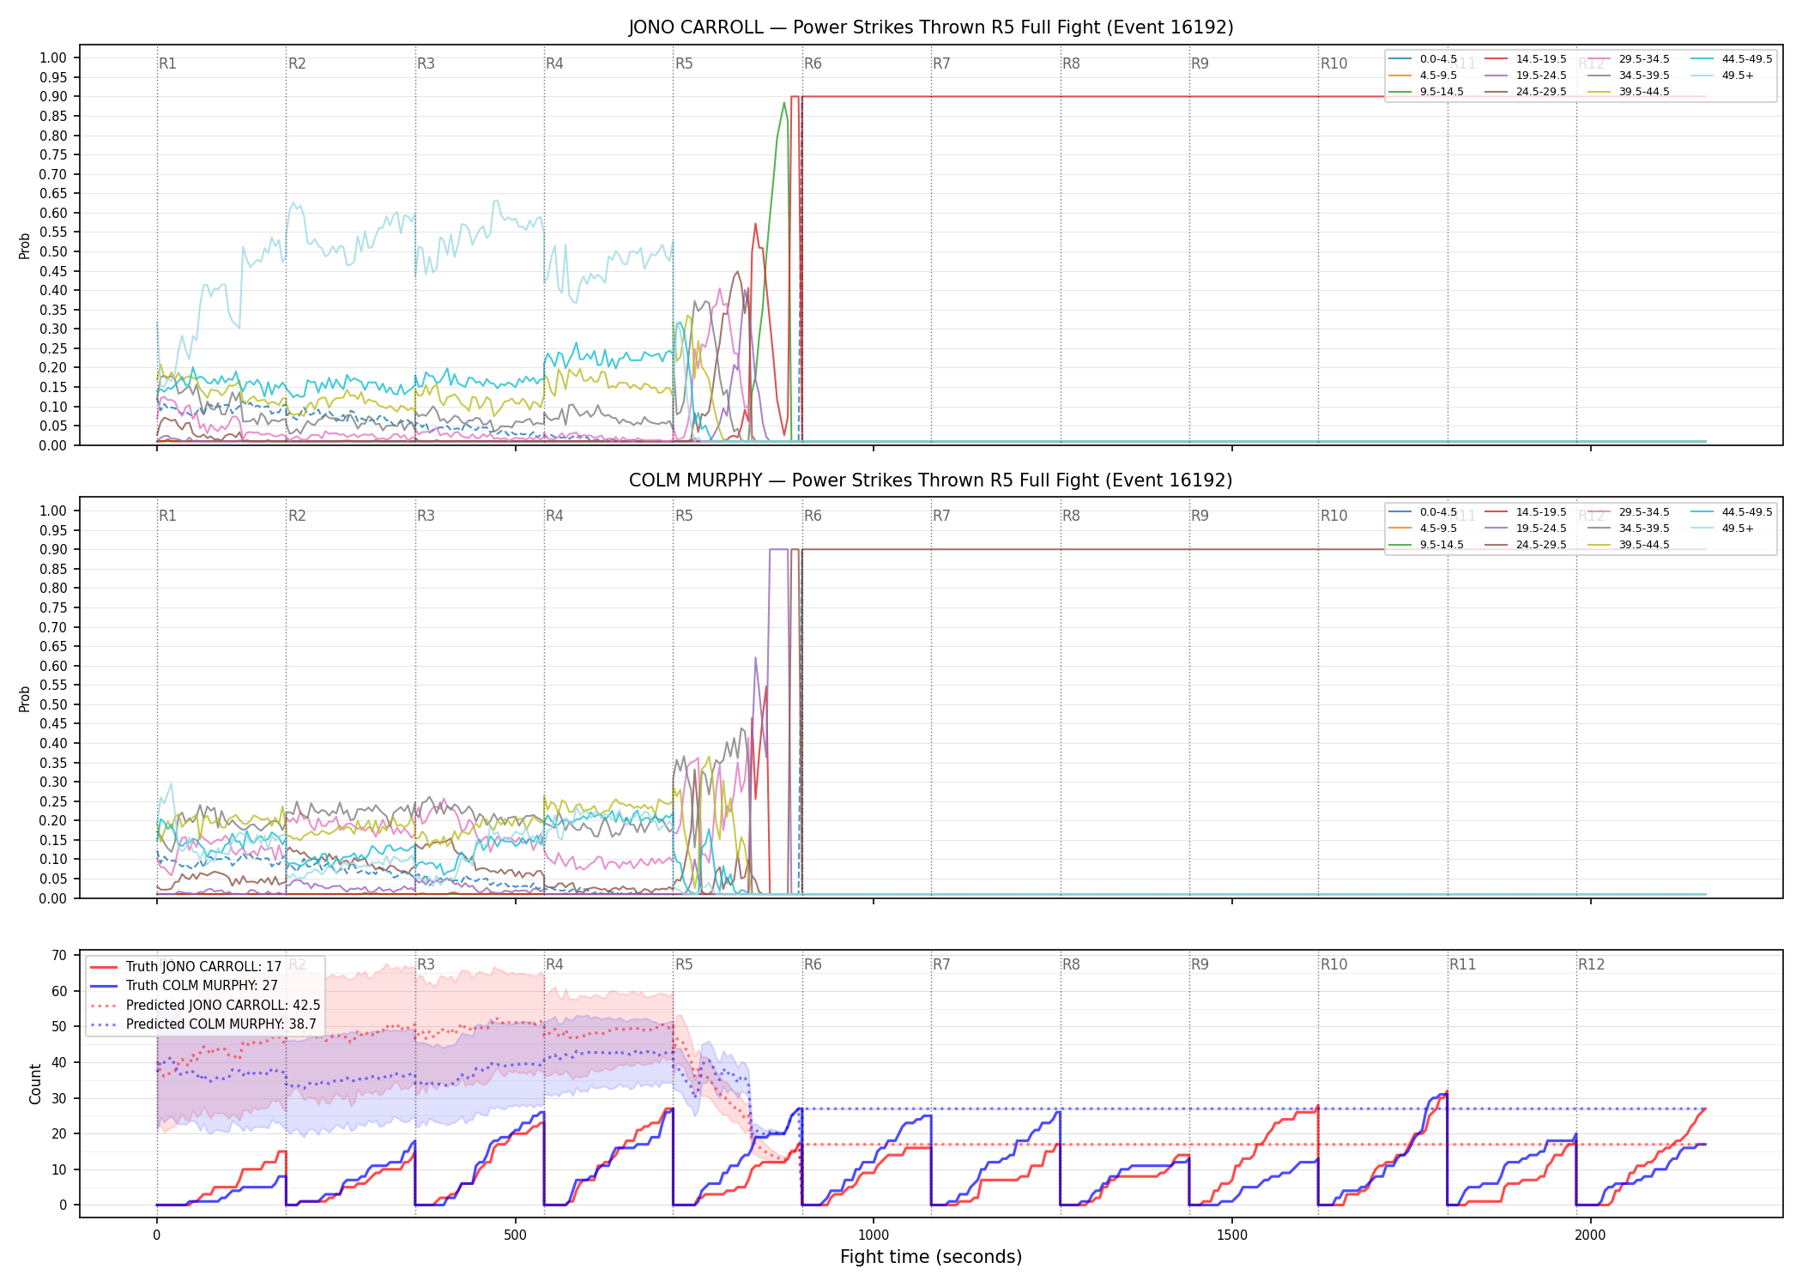
Task: Click the 49.5+ legend entry in top chart
Action: tap(1723, 76)
